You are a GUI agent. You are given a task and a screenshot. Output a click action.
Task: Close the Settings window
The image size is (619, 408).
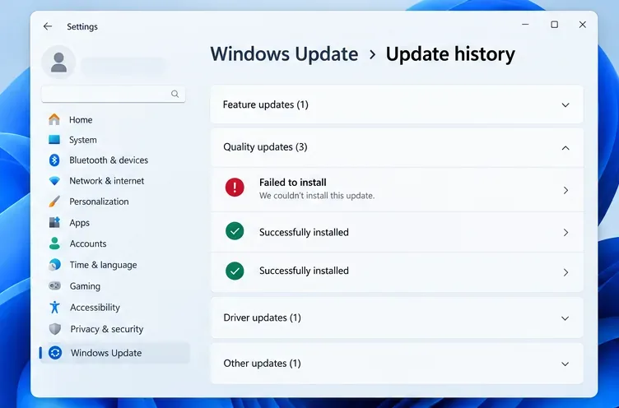point(582,25)
